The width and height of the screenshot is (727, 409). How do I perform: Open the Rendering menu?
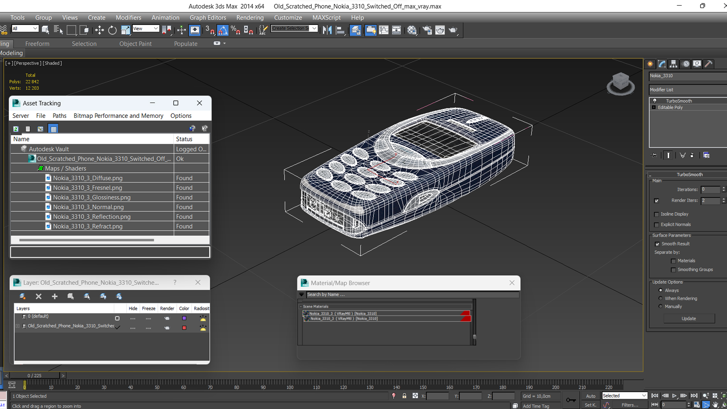tap(250, 17)
